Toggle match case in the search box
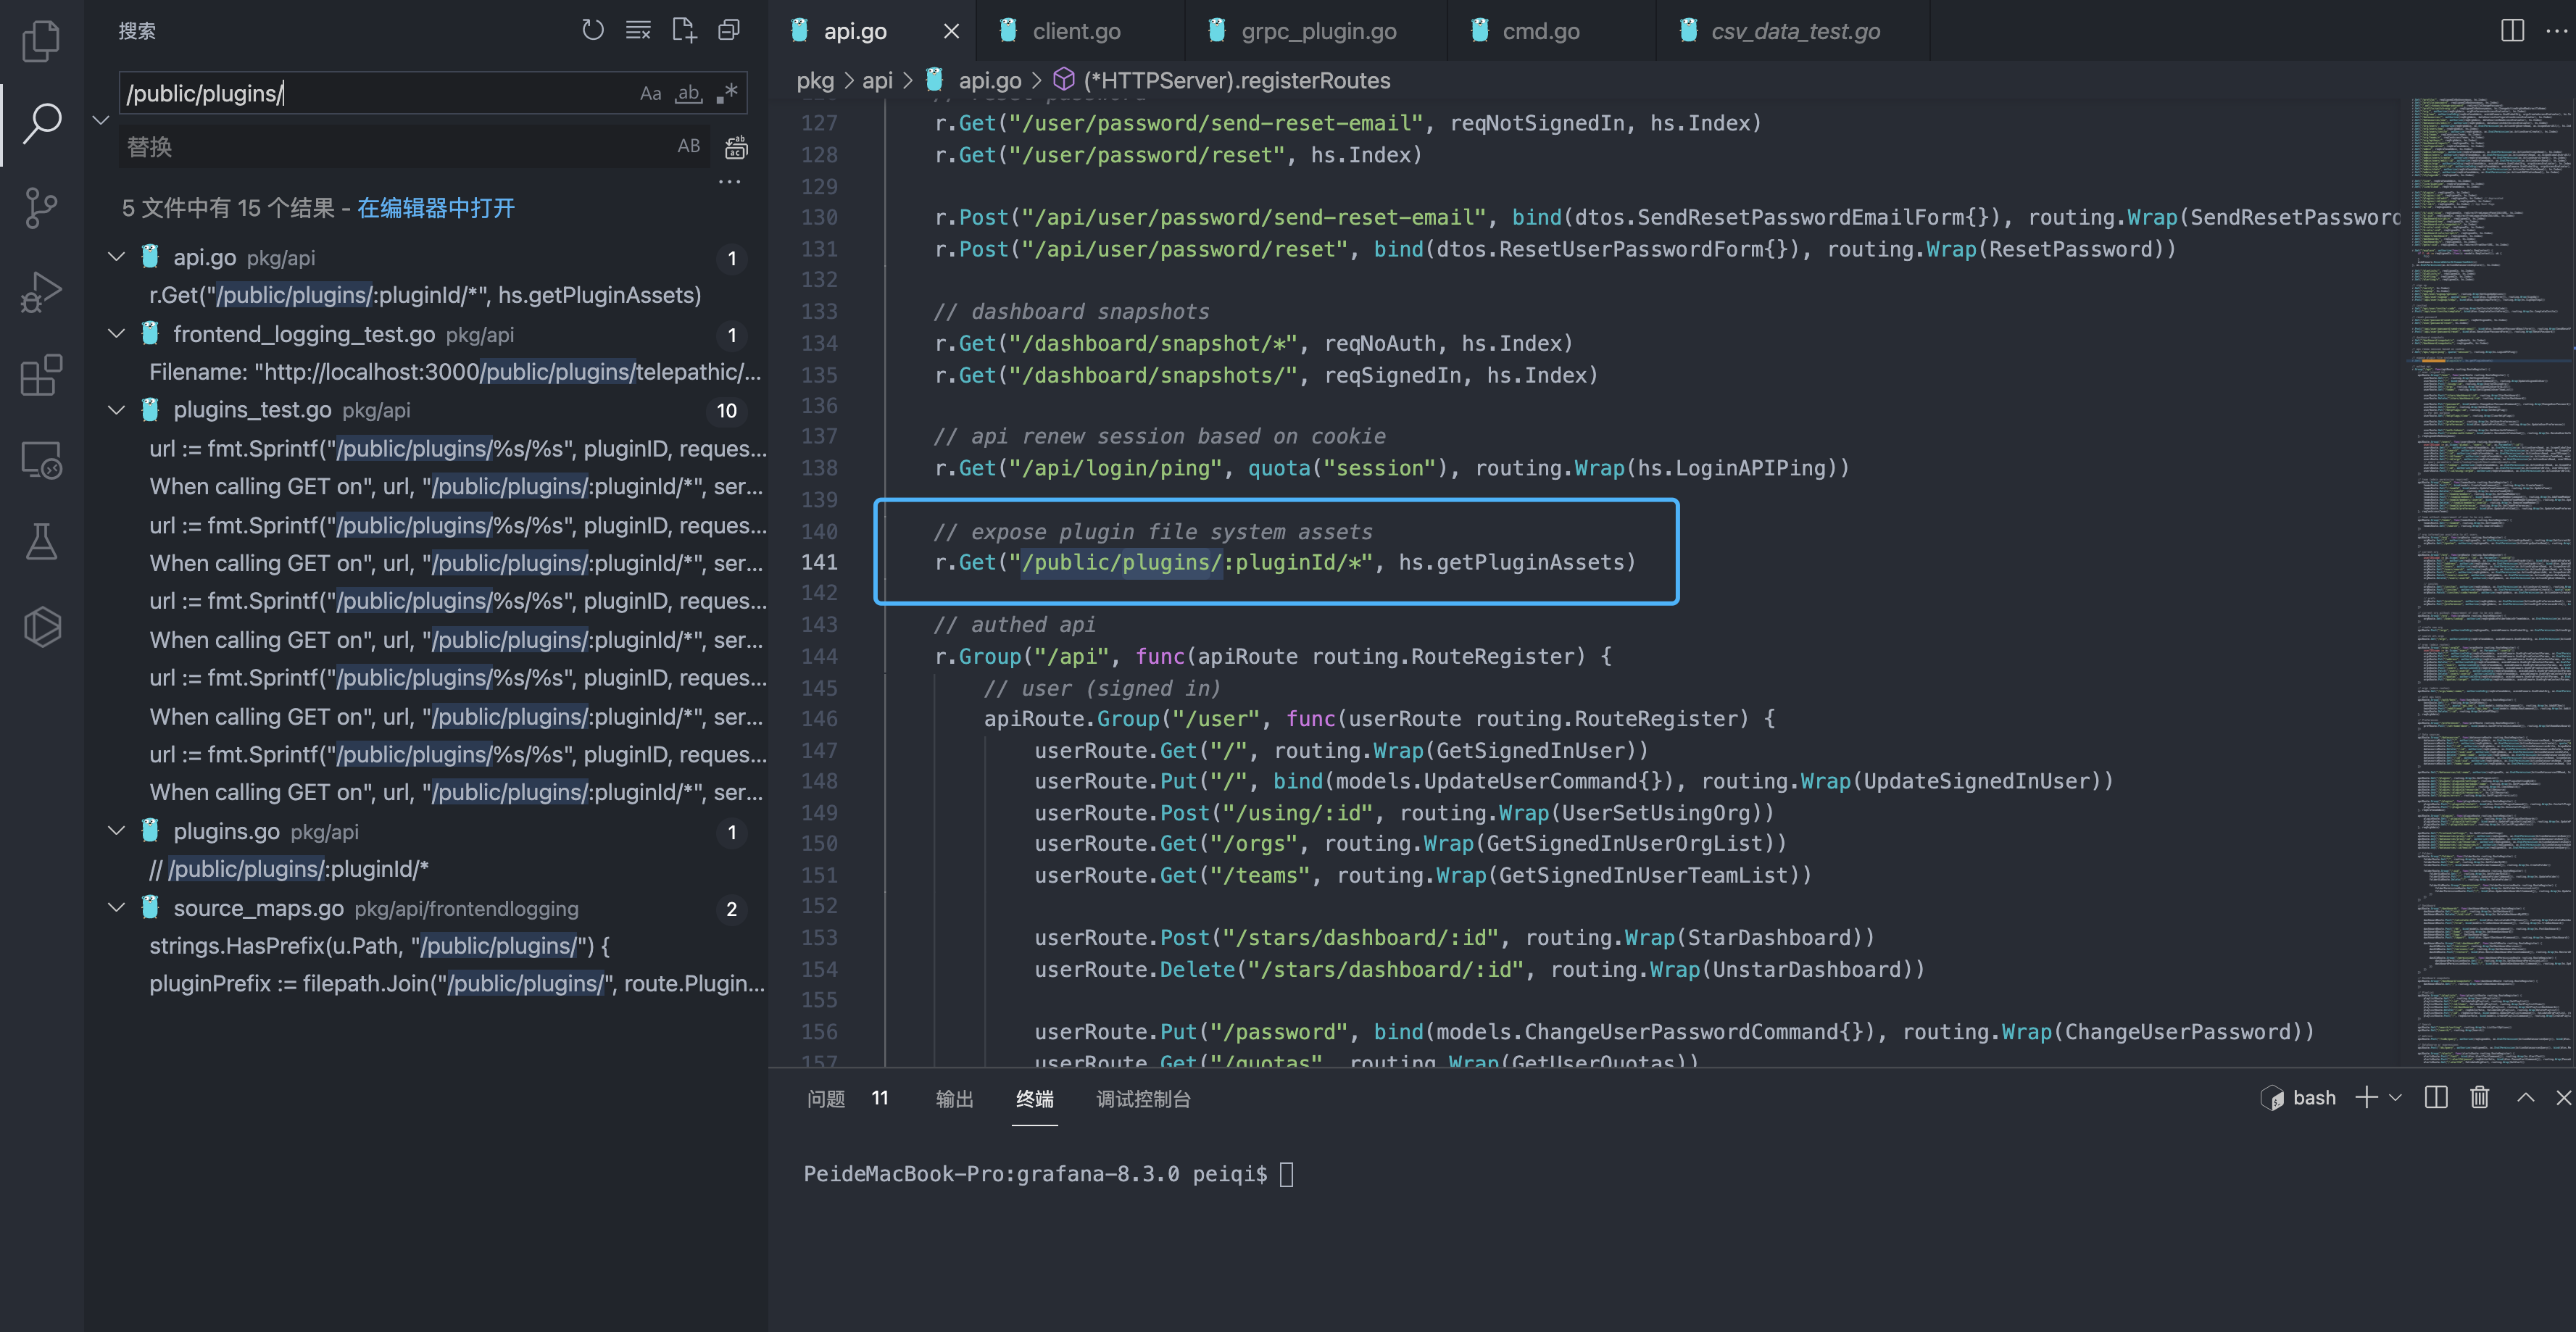 pos(650,93)
